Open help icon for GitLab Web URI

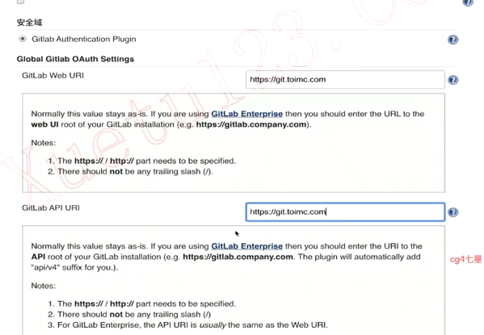coord(452,80)
